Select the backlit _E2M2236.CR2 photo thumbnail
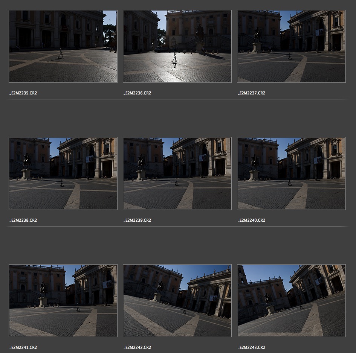Screen dimensions: 356x353 coord(177,46)
